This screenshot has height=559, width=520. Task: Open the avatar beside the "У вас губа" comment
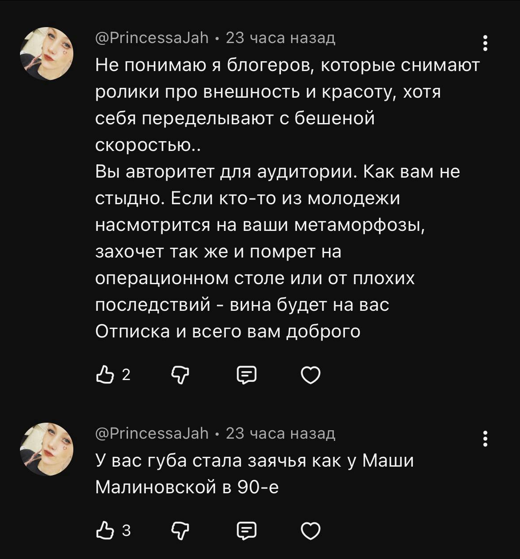tap(46, 449)
